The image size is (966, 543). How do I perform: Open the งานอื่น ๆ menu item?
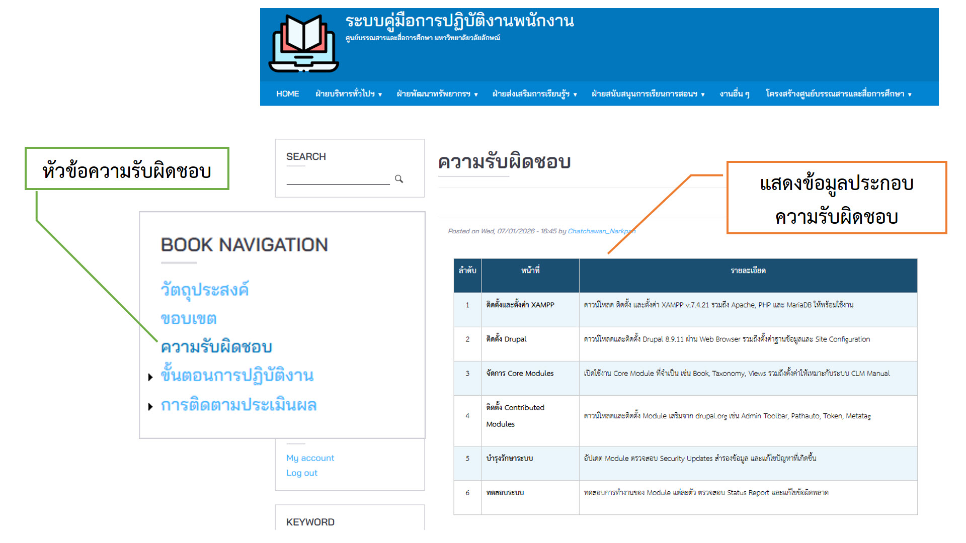click(x=735, y=94)
